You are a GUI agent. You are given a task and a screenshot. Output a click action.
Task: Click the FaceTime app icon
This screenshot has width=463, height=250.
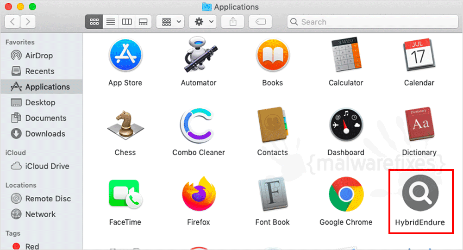[x=125, y=194]
